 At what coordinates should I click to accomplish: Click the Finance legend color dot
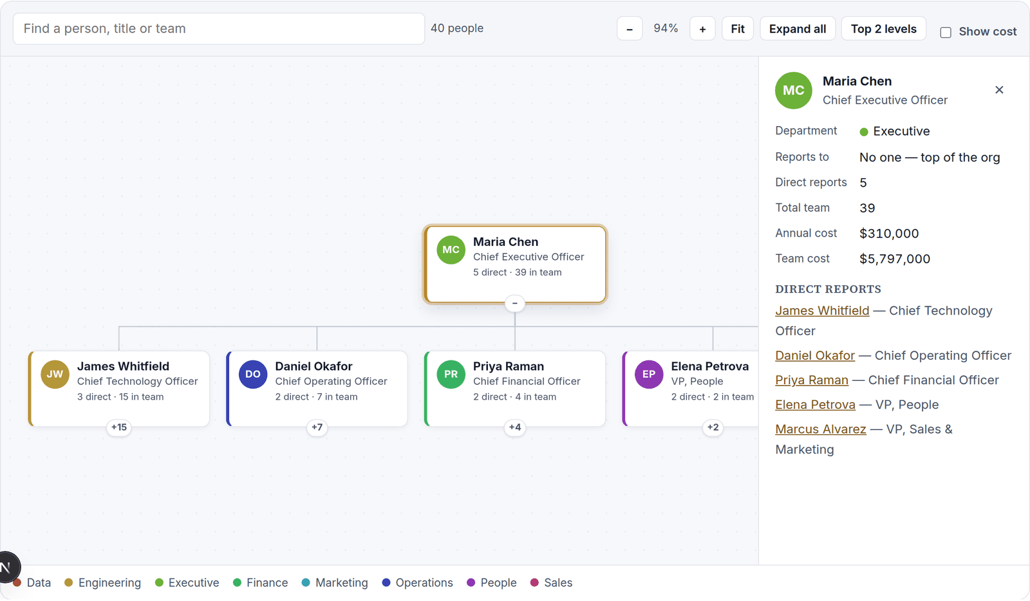(x=237, y=583)
